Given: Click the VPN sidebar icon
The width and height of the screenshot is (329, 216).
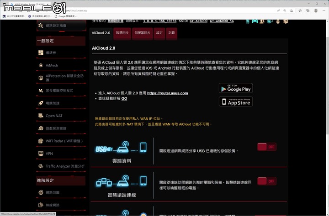Looking at the screenshot, I should click(41, 154).
